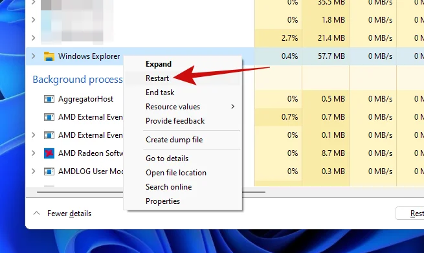Select End task from the context menu

tap(160, 93)
